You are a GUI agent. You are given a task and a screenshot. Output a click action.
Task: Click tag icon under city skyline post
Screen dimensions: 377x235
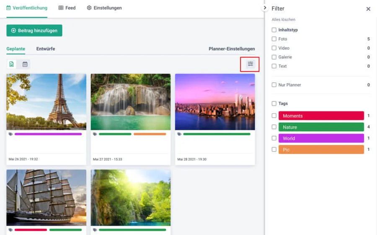tap(179, 134)
